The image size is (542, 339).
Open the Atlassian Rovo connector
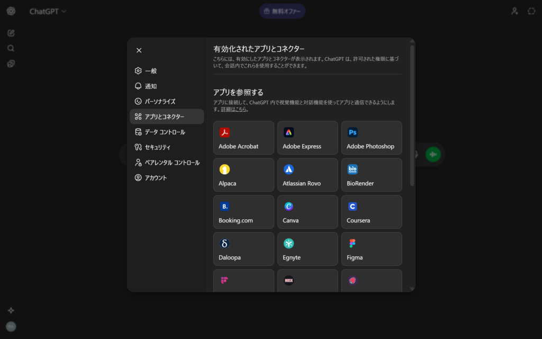(308, 175)
